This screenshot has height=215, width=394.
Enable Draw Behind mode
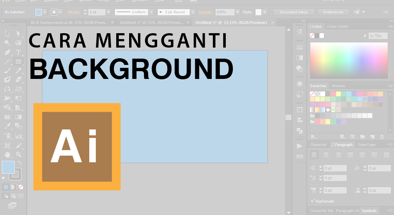pos(14,196)
